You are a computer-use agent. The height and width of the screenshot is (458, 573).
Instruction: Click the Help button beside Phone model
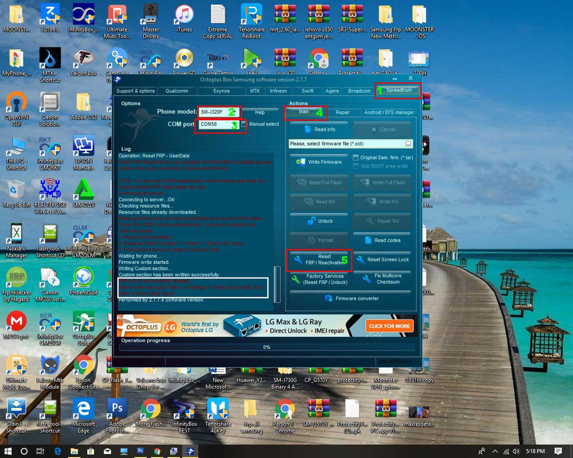click(260, 112)
